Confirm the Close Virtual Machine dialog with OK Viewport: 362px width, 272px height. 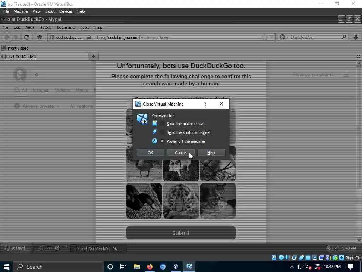[x=150, y=153]
